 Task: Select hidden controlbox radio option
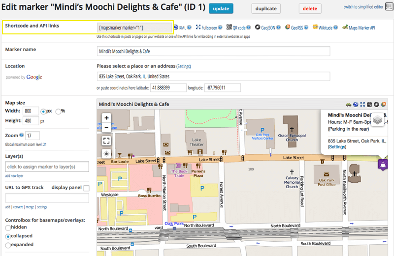[8, 228]
